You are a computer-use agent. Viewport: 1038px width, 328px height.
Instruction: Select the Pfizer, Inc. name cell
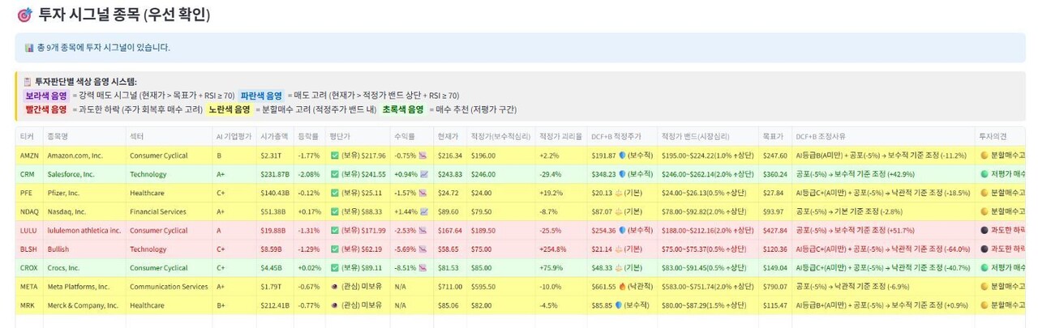click(x=84, y=193)
